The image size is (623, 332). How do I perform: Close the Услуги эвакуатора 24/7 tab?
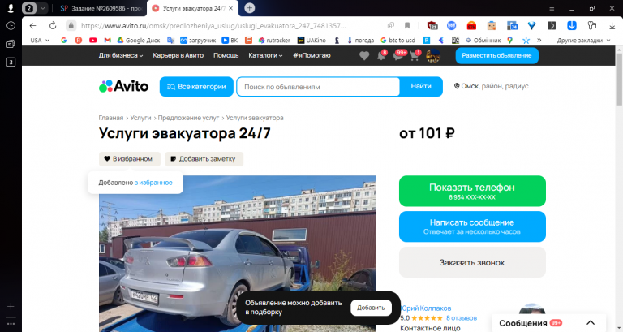pos(231,8)
